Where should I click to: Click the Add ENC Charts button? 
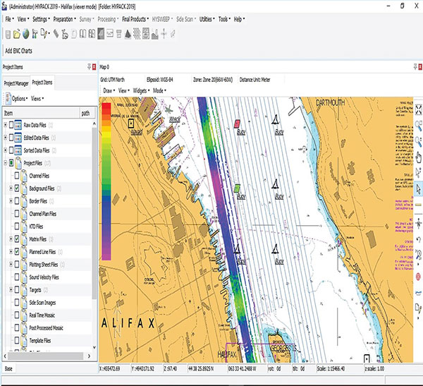coord(18,51)
